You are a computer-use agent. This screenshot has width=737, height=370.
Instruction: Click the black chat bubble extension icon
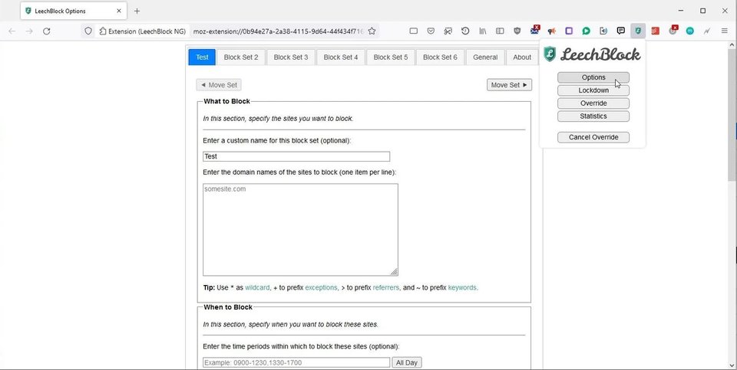tap(621, 31)
